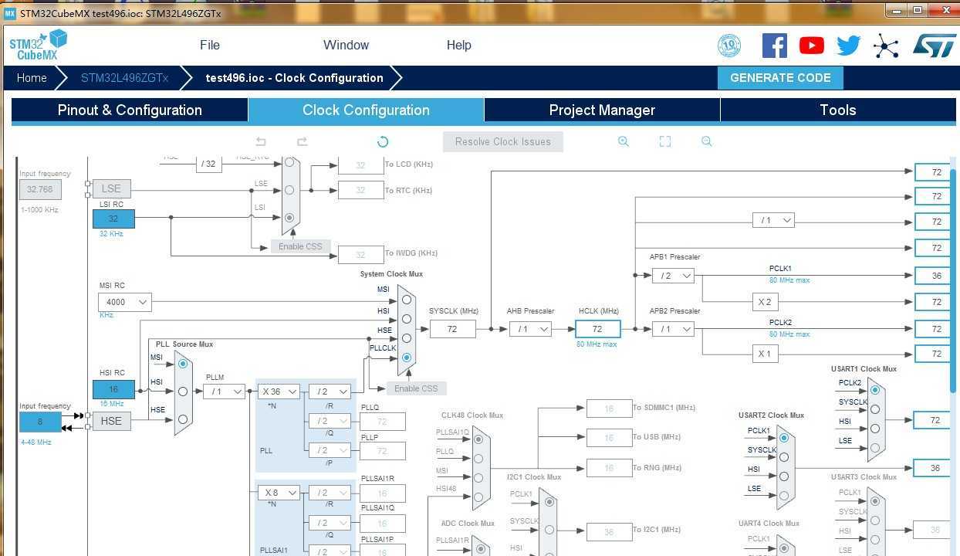Open the PLLM /1 dropdown
The height and width of the screenshot is (556, 960).
point(224,392)
